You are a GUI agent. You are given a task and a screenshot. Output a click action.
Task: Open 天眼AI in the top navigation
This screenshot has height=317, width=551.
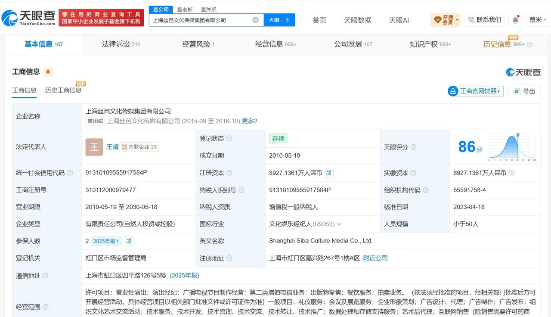pos(399,20)
